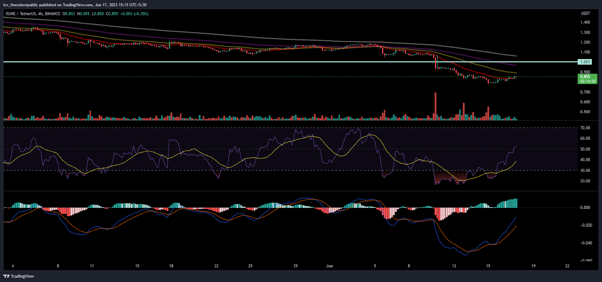Click the 20.00 RSI axis level

[x=585, y=181]
